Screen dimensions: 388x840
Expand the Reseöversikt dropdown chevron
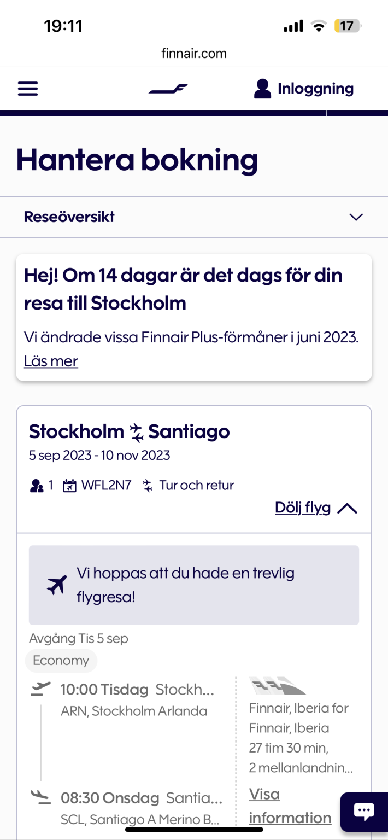(356, 217)
